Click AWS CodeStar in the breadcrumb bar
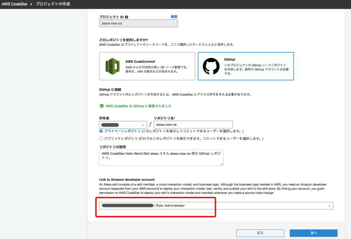The image size is (351, 239). 15,4
